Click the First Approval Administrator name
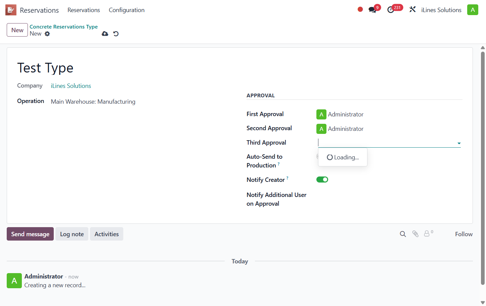 pos(346,114)
